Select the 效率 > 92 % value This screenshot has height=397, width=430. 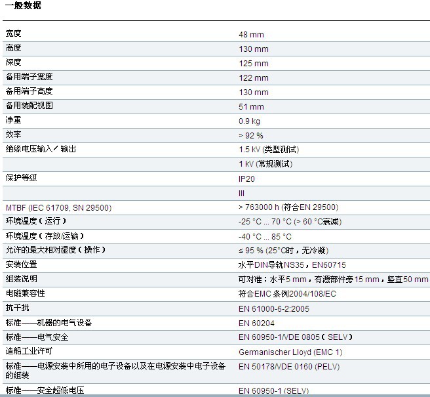250,136
